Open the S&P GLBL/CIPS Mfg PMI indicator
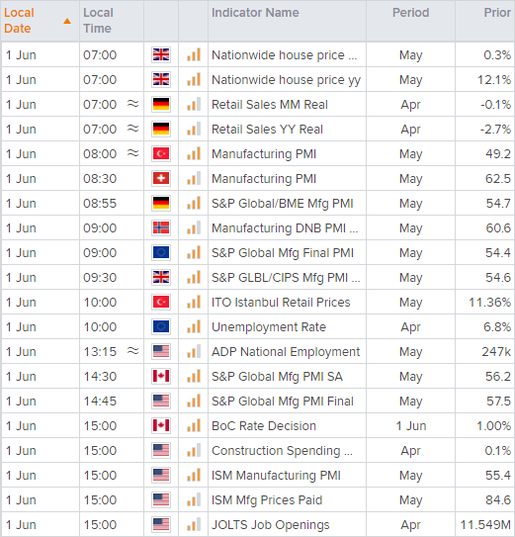 pyautogui.click(x=286, y=278)
